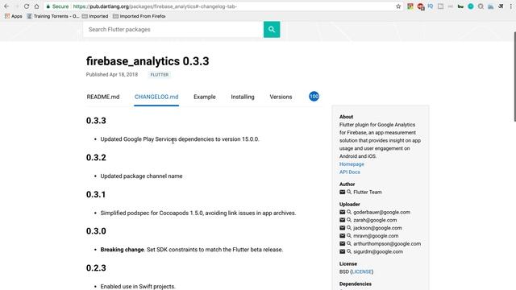This screenshot has height=290, width=516.
Task: Switch to the Versions tab
Action: [x=281, y=97]
